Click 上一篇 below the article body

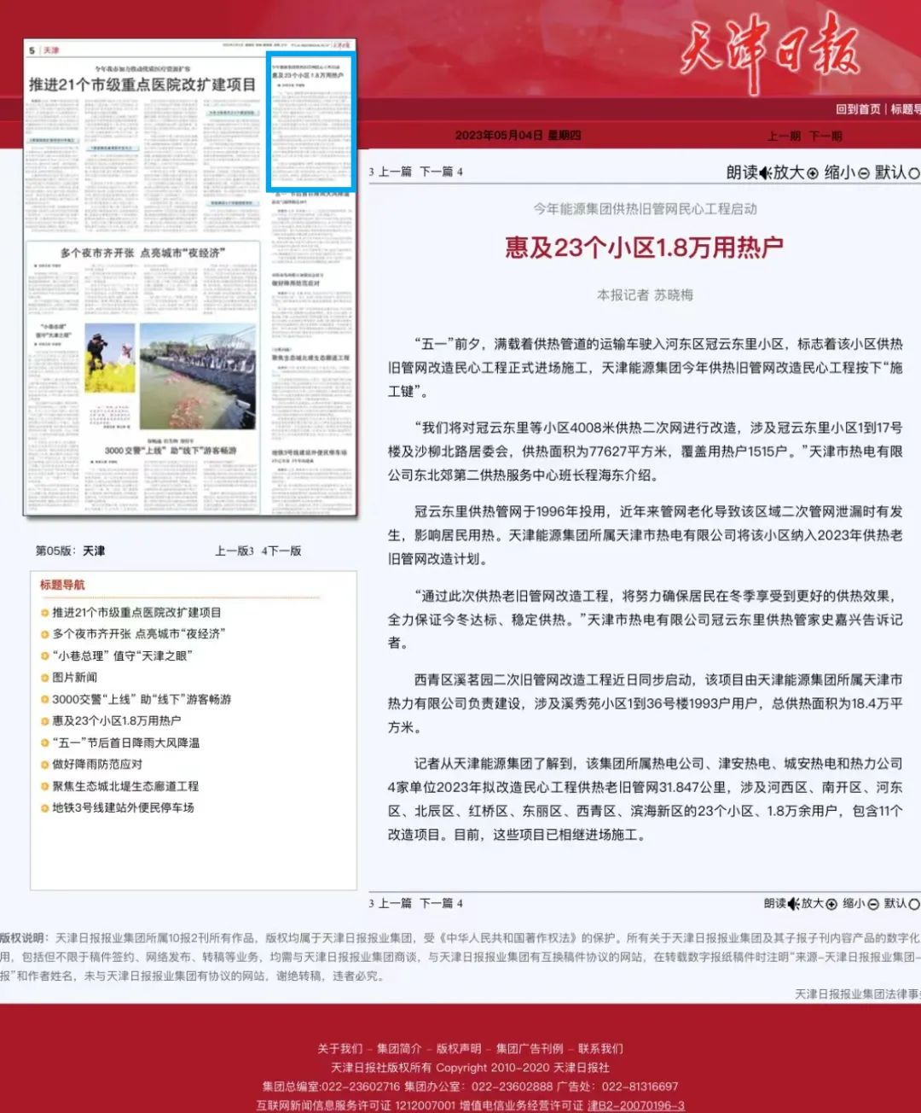395,903
